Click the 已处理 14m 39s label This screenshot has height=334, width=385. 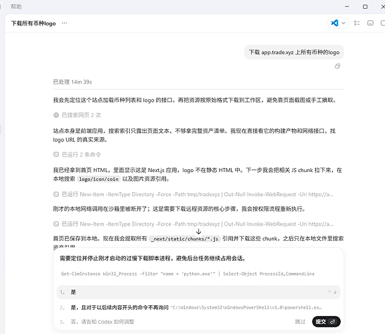[x=72, y=82]
